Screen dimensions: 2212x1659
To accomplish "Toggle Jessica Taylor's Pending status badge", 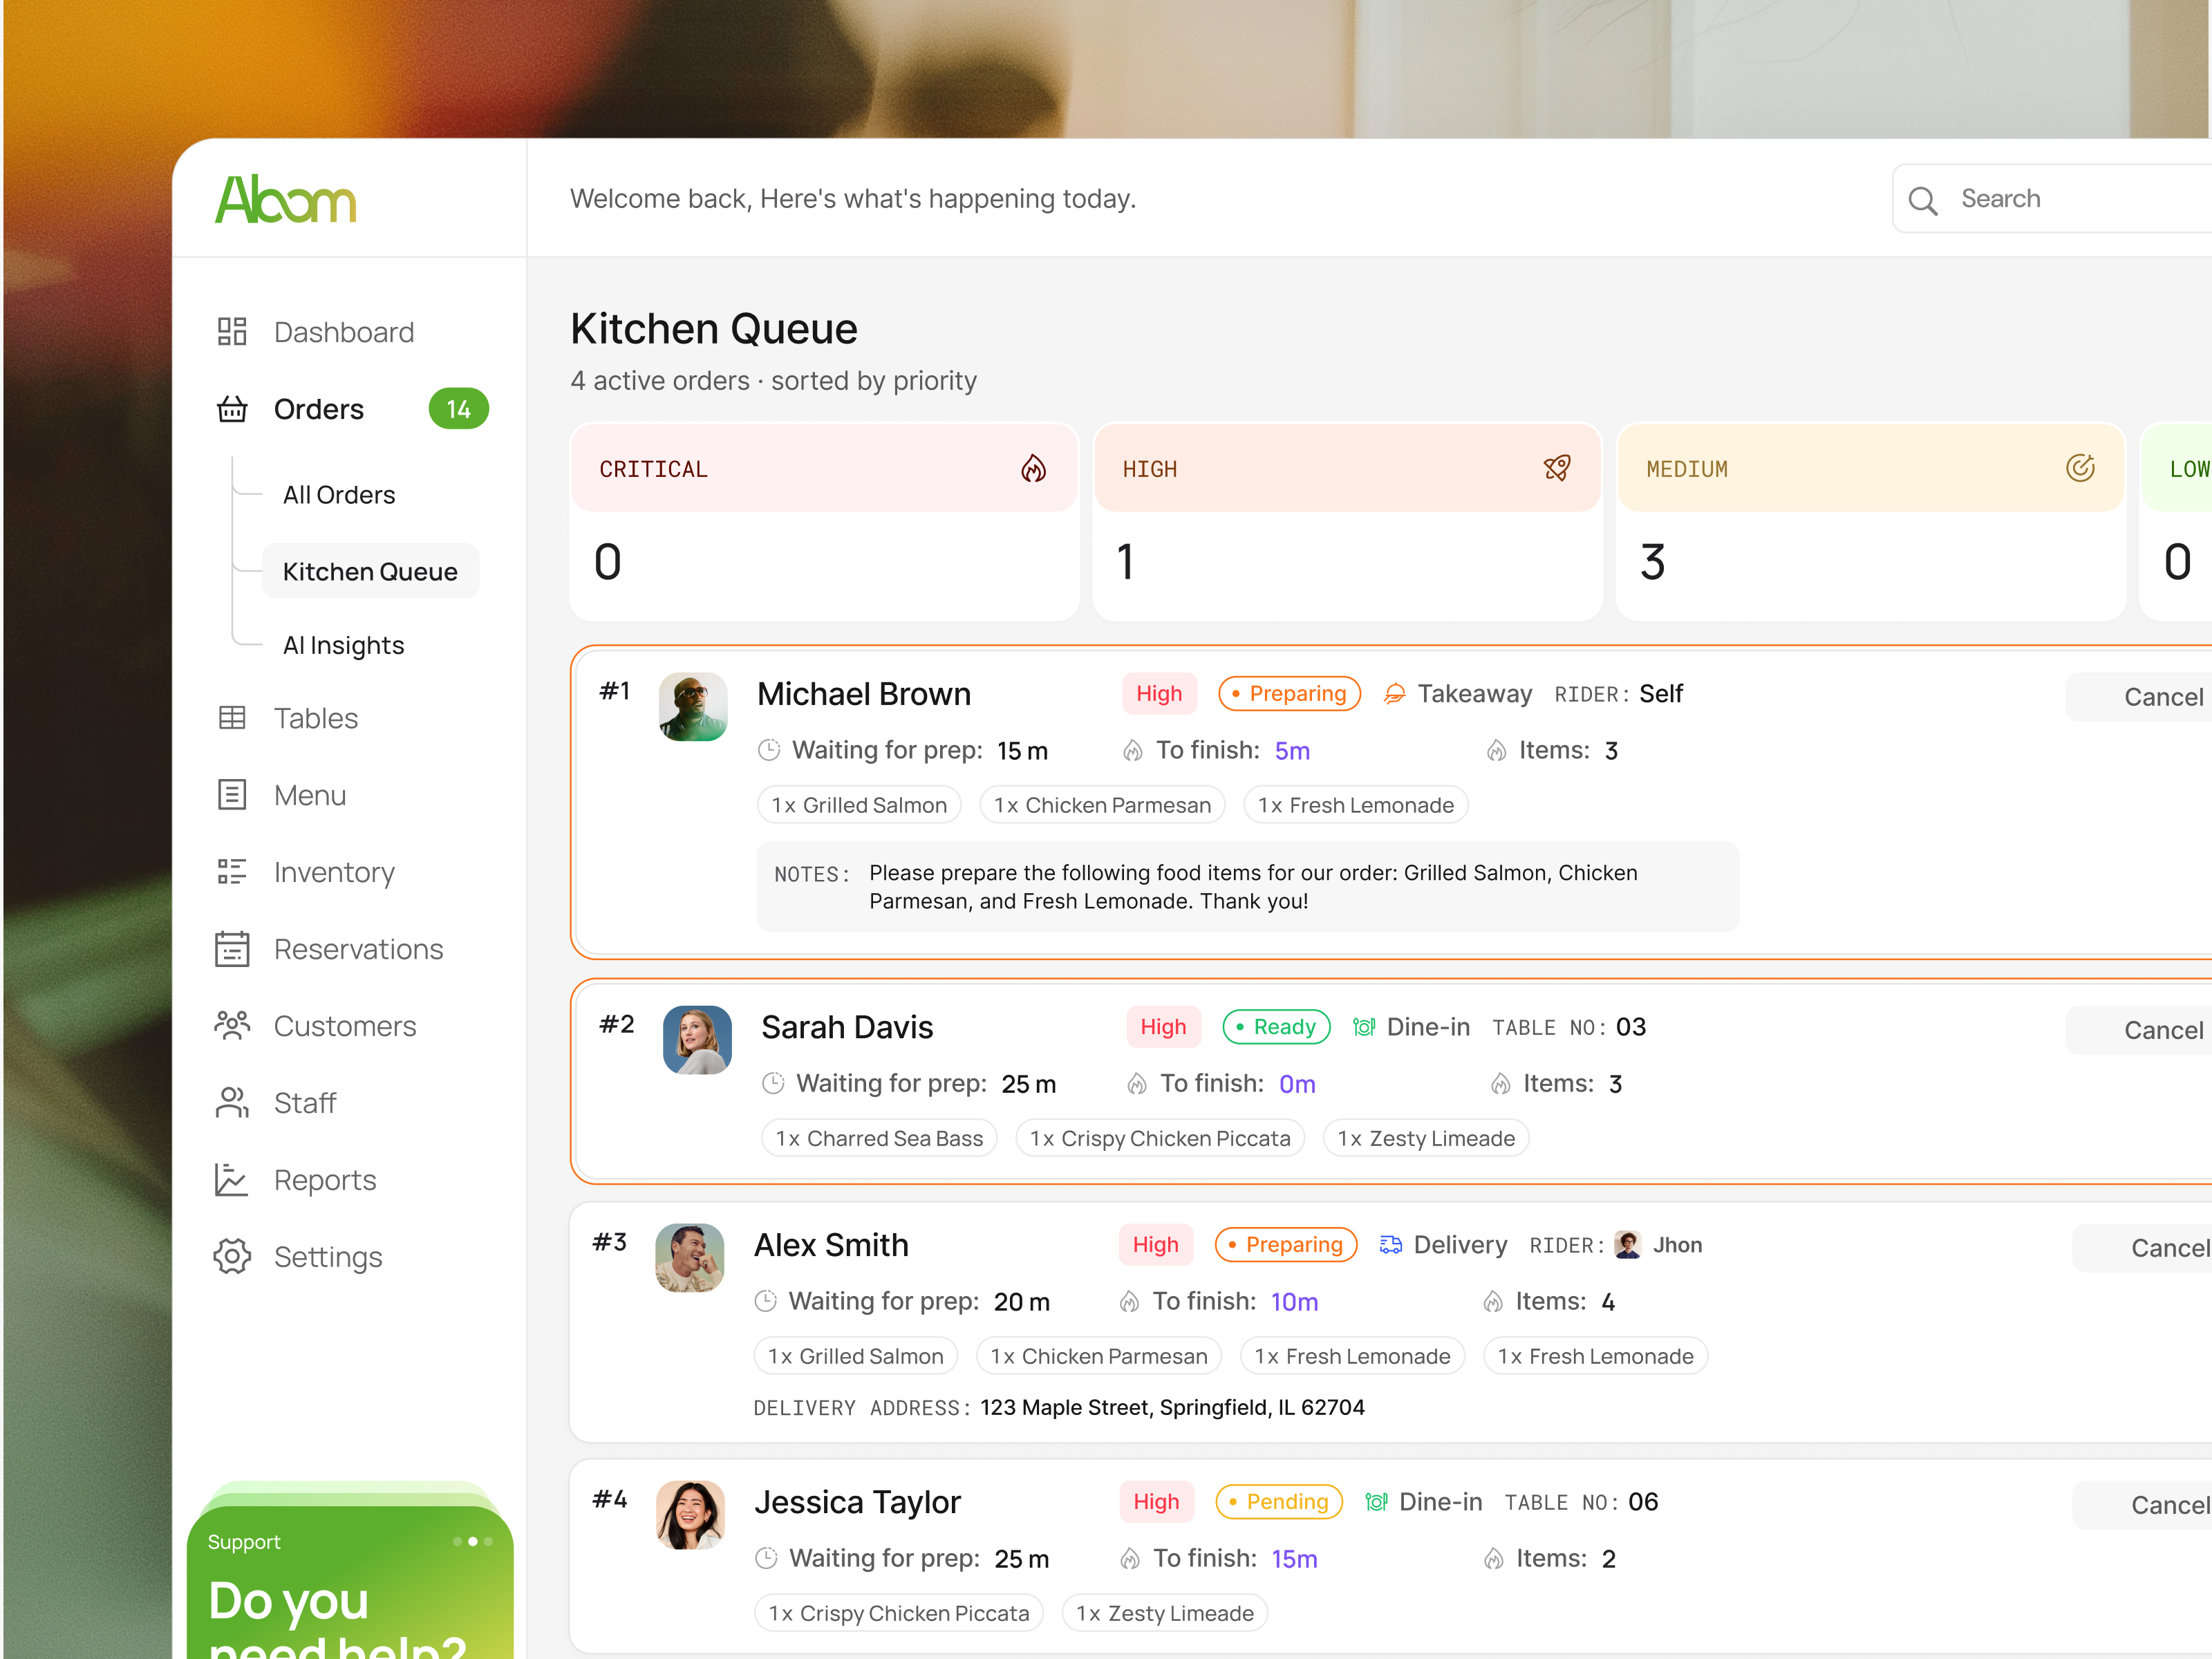I will (1279, 1501).
